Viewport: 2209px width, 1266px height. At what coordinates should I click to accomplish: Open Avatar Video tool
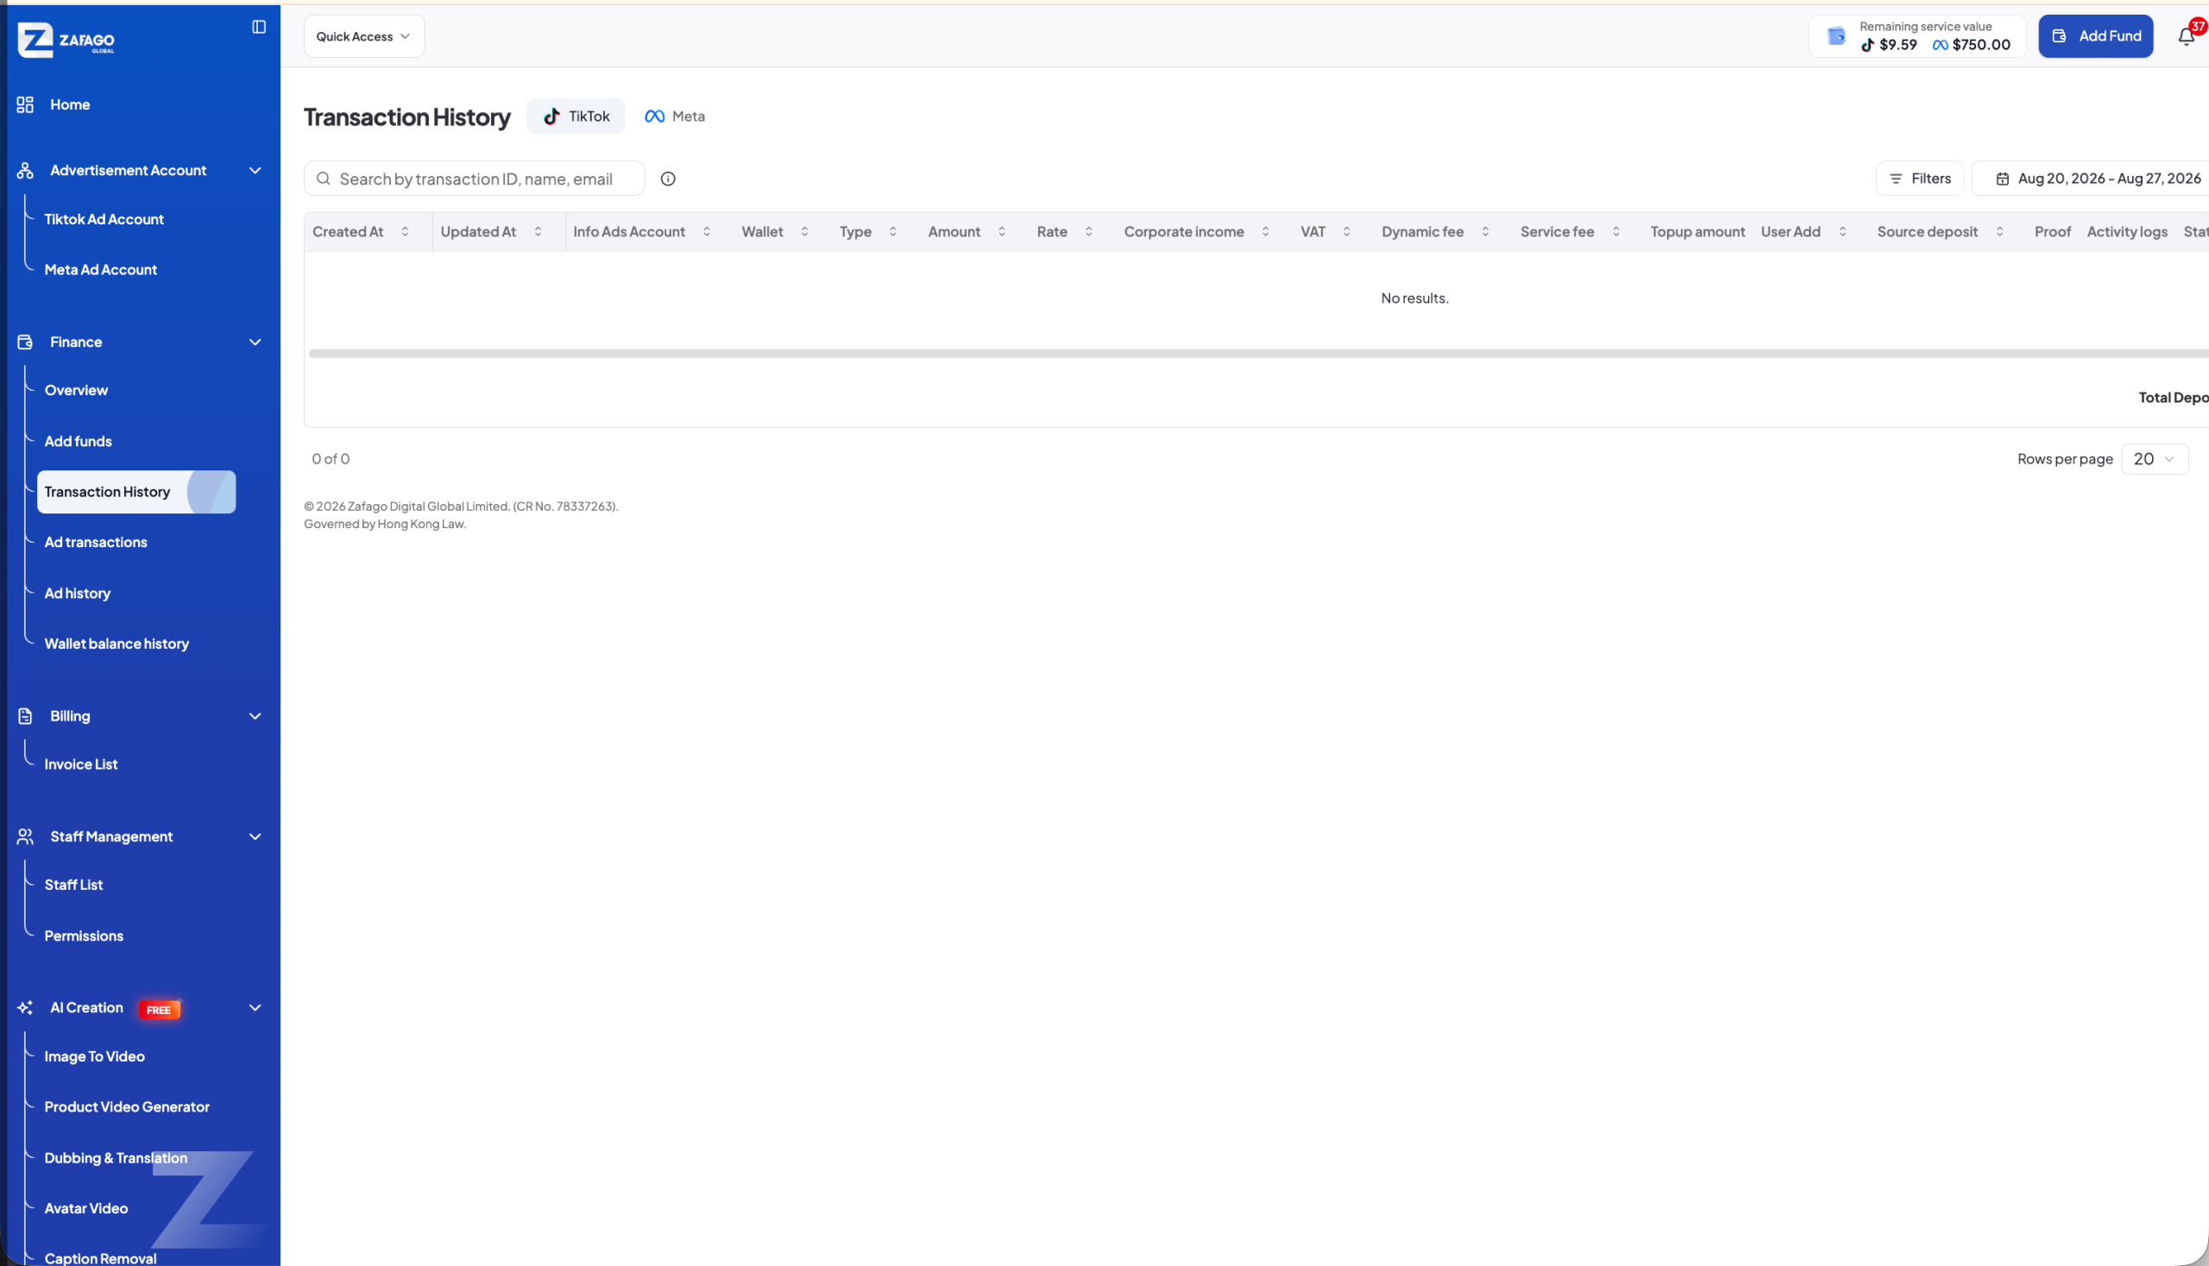(85, 1209)
